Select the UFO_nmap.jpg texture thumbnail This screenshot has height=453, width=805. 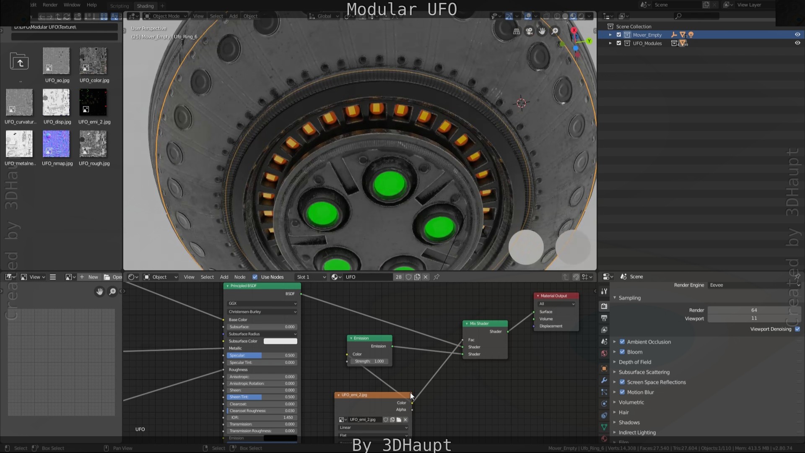click(x=57, y=143)
